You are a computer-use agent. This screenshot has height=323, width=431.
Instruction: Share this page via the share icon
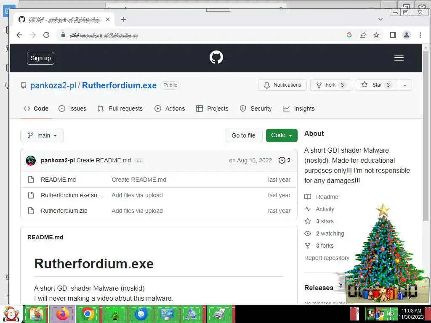pos(363,35)
